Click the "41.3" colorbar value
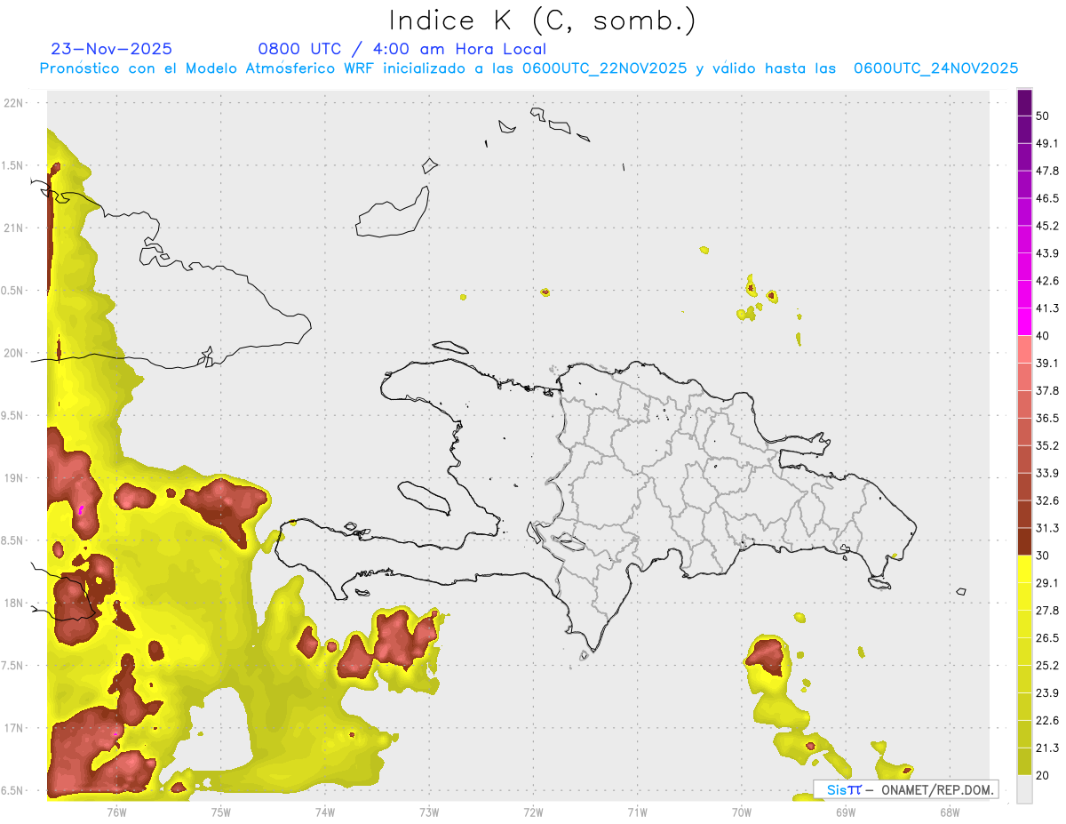Image resolution: width=1066 pixels, height=824 pixels. [1047, 308]
